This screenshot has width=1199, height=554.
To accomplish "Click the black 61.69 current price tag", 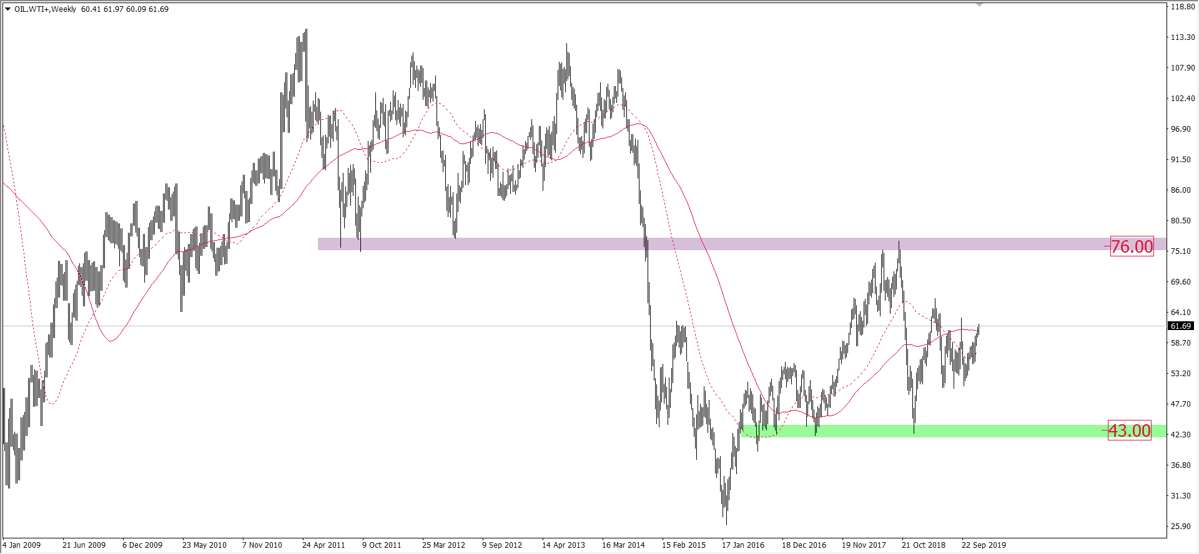I will tap(1180, 326).
